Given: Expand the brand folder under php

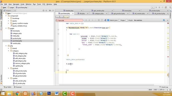Looking at the screenshot, I should tap(9, 48).
